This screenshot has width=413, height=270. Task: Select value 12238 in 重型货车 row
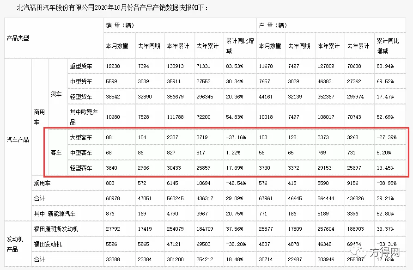click(113, 66)
